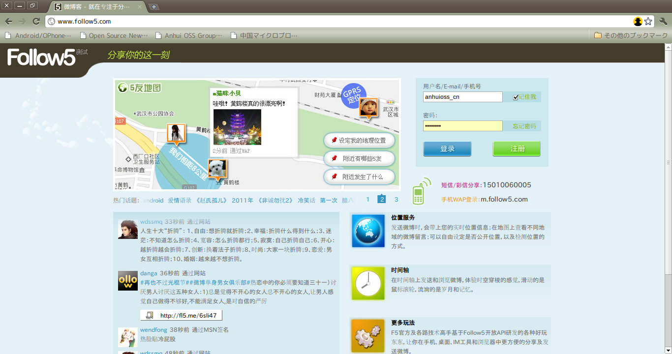Open the 其他のブックマーク bookmarks folder

pyautogui.click(x=631, y=35)
